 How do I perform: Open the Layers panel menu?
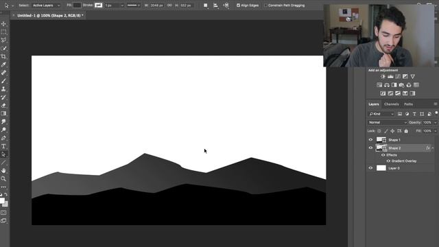tap(436, 104)
